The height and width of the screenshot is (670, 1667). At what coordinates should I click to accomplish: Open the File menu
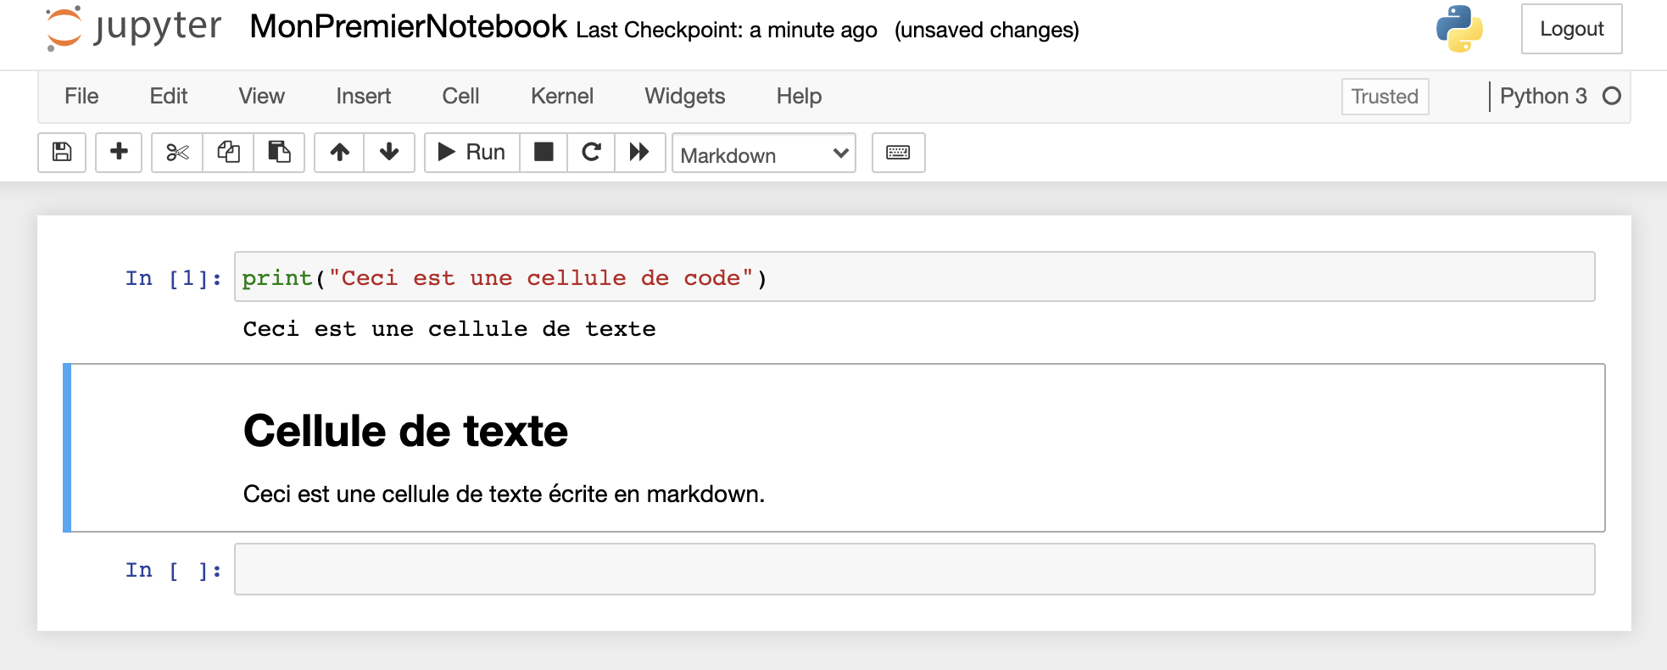(x=81, y=96)
